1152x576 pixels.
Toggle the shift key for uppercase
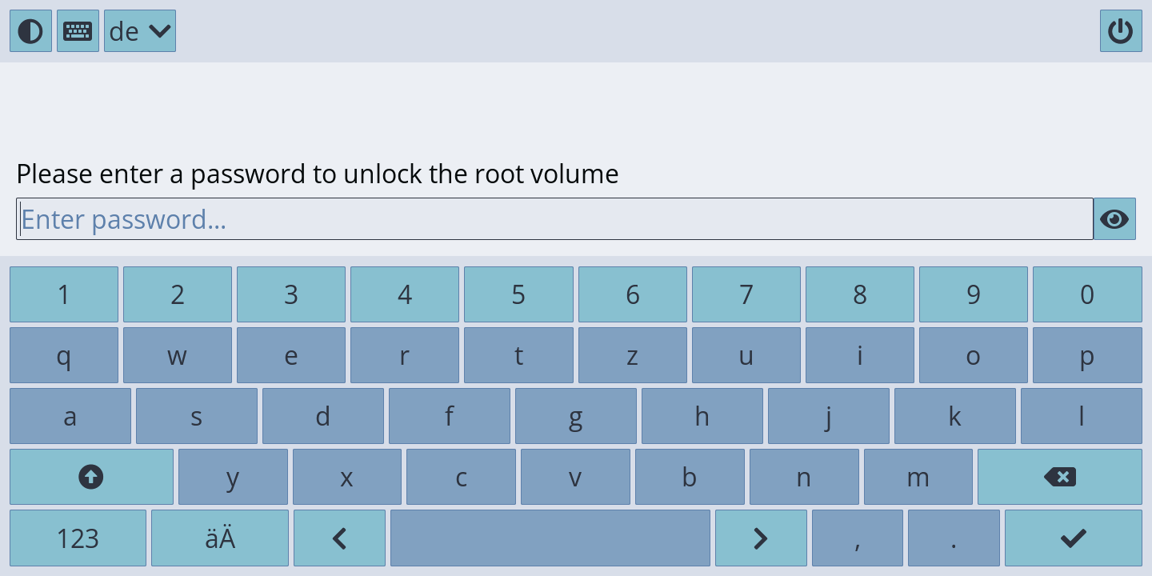[91, 478]
